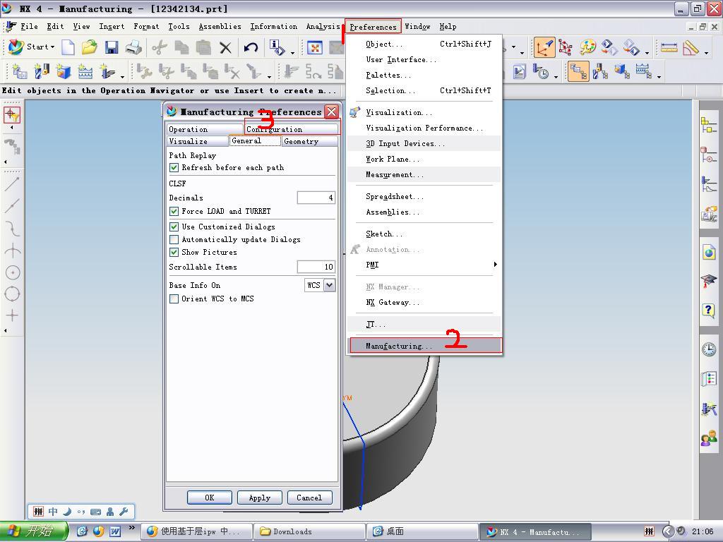Click the Undo arrow icon
Viewport: 723px width, 542px height.
(251, 47)
